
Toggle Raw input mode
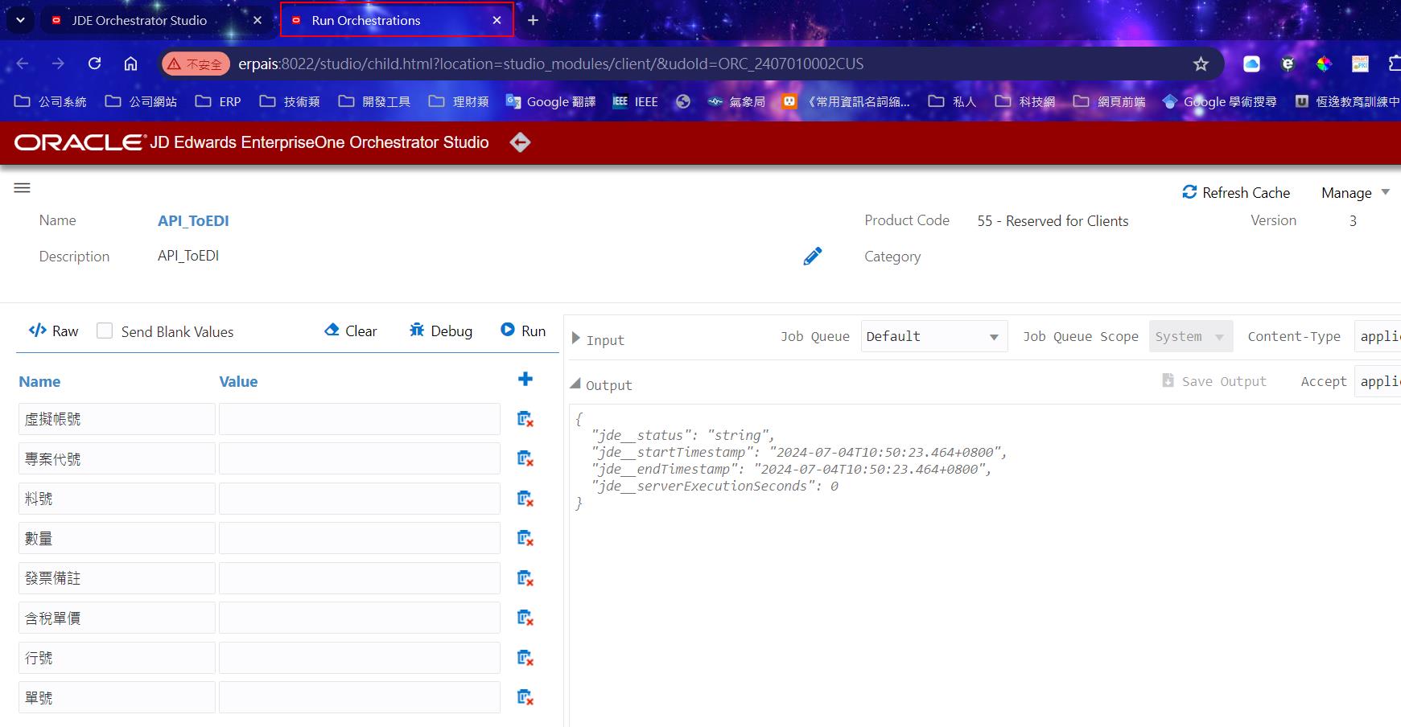[x=53, y=331]
